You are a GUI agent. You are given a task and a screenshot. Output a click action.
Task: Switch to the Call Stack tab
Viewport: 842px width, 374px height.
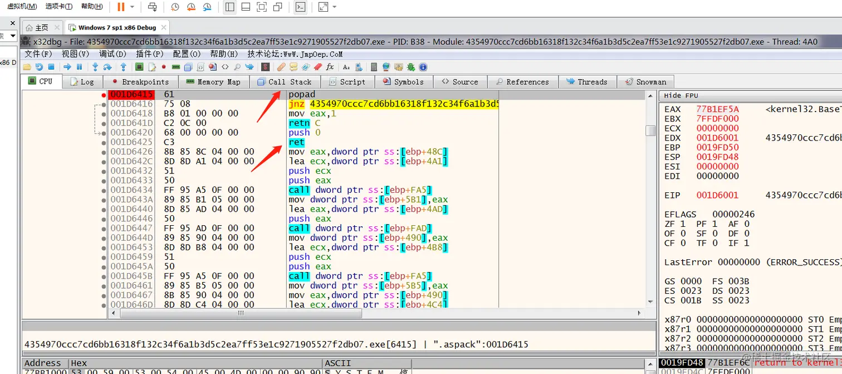(285, 82)
